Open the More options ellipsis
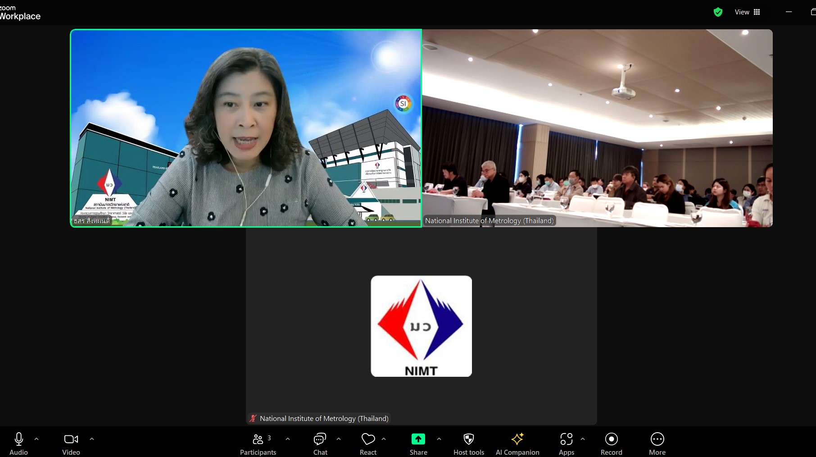Image resolution: width=816 pixels, height=457 pixels. click(x=657, y=444)
